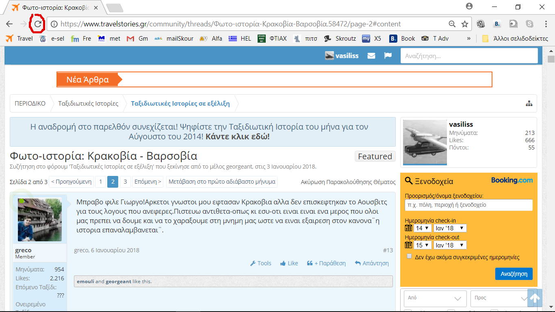555x312 pixels.
Task: Open check-in date calendar icon
Action: [408, 228]
